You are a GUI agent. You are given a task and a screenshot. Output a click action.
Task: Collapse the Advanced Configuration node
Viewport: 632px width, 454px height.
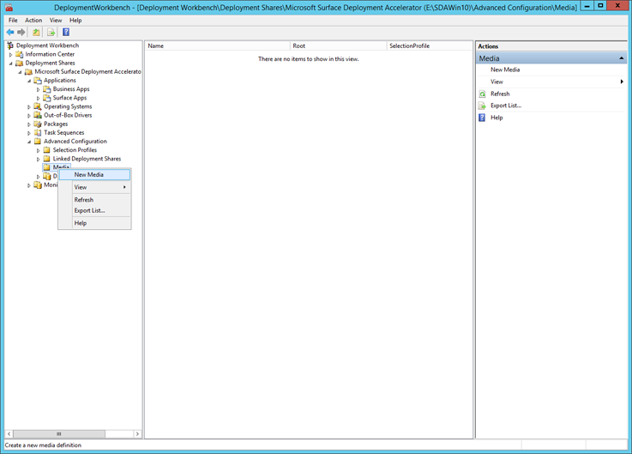[x=29, y=142]
